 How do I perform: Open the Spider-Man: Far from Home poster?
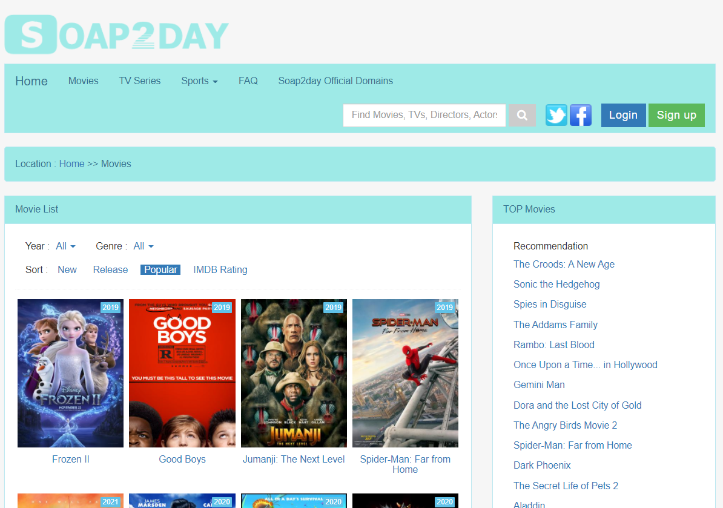(x=405, y=374)
